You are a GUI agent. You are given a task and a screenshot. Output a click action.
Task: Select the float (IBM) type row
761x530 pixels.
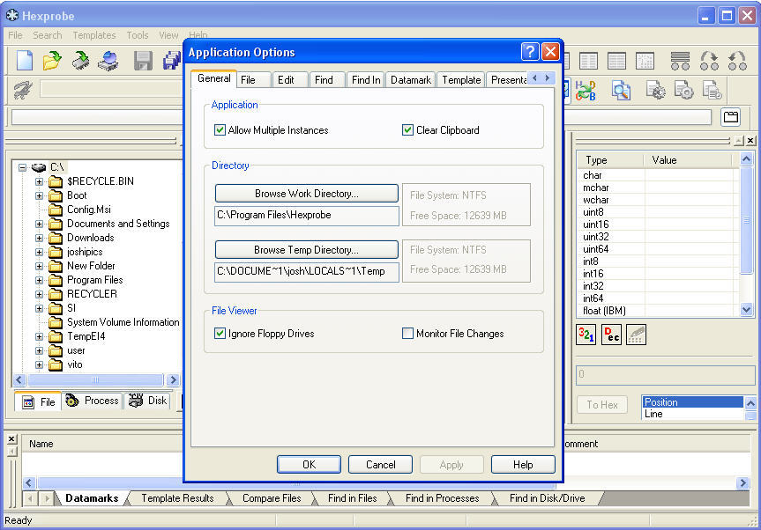659,311
